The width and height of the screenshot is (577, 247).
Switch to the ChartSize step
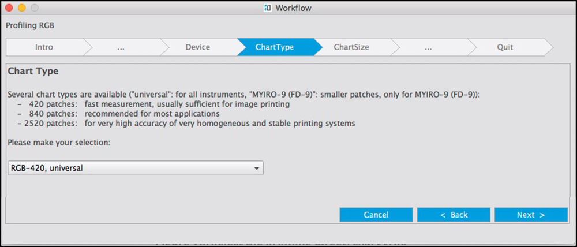point(351,47)
